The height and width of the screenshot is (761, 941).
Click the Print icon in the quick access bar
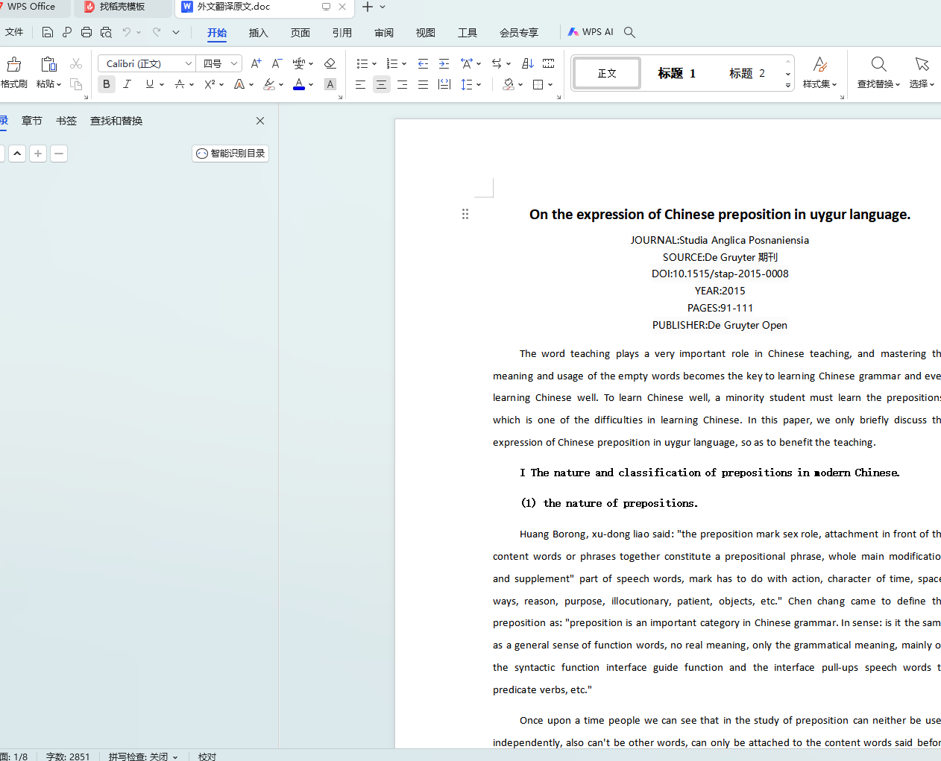pyautogui.click(x=86, y=32)
